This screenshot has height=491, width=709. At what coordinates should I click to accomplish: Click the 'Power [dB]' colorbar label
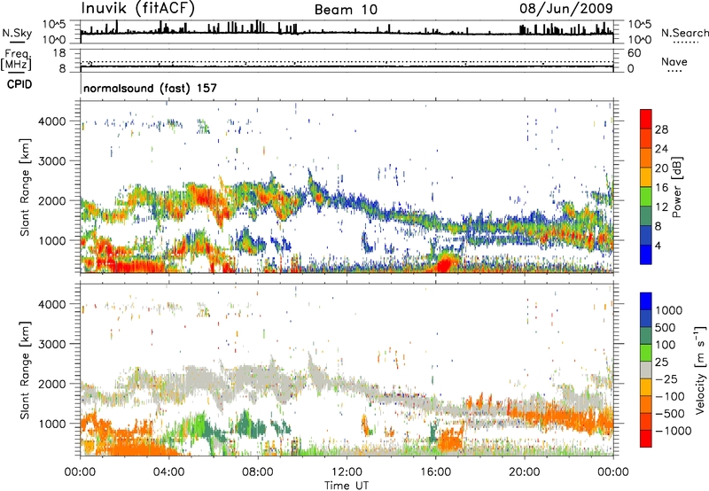pyautogui.click(x=676, y=187)
